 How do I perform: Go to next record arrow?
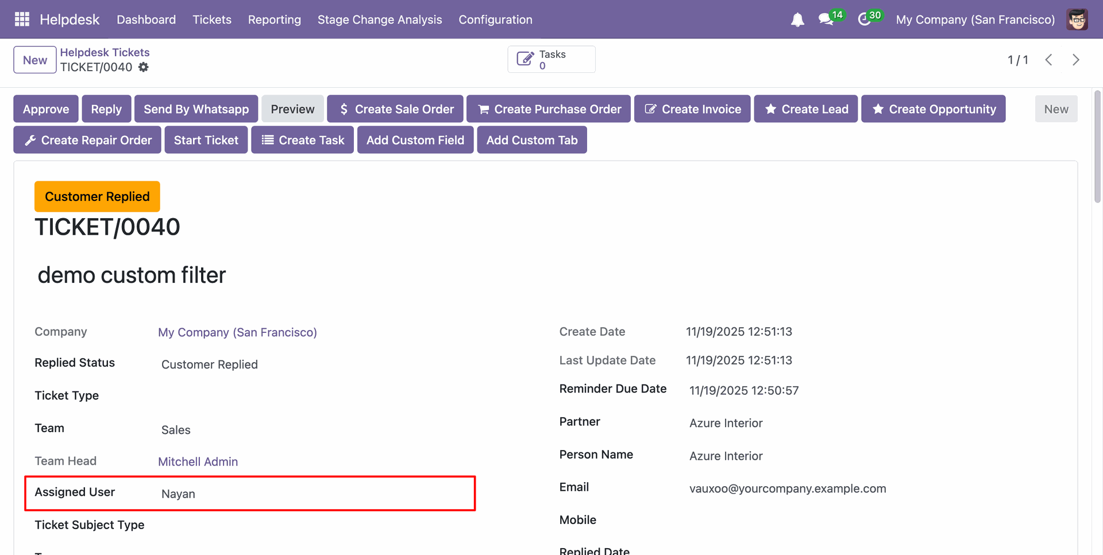[x=1075, y=60]
